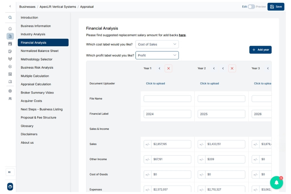This screenshot has width=291, height=194.
Task: Open the layout blocks icon in sidebar
Action: click(x=10, y=74)
